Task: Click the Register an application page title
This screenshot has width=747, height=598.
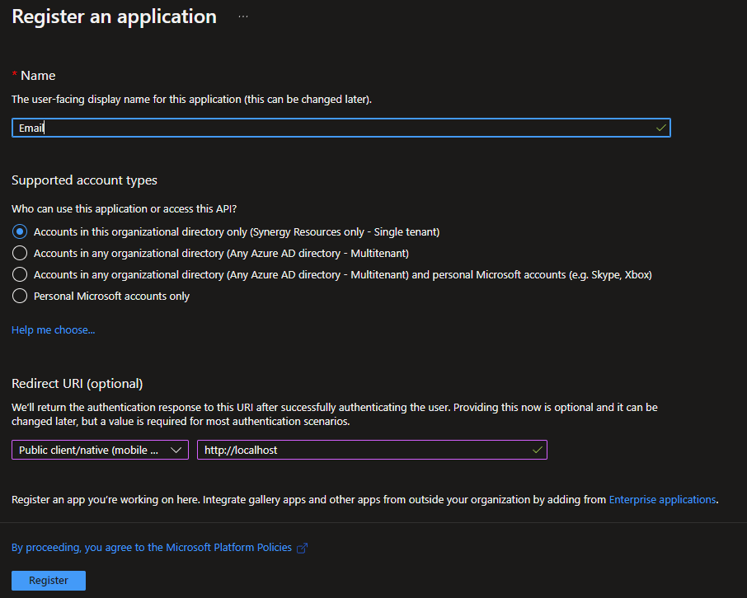Action: pos(114,16)
